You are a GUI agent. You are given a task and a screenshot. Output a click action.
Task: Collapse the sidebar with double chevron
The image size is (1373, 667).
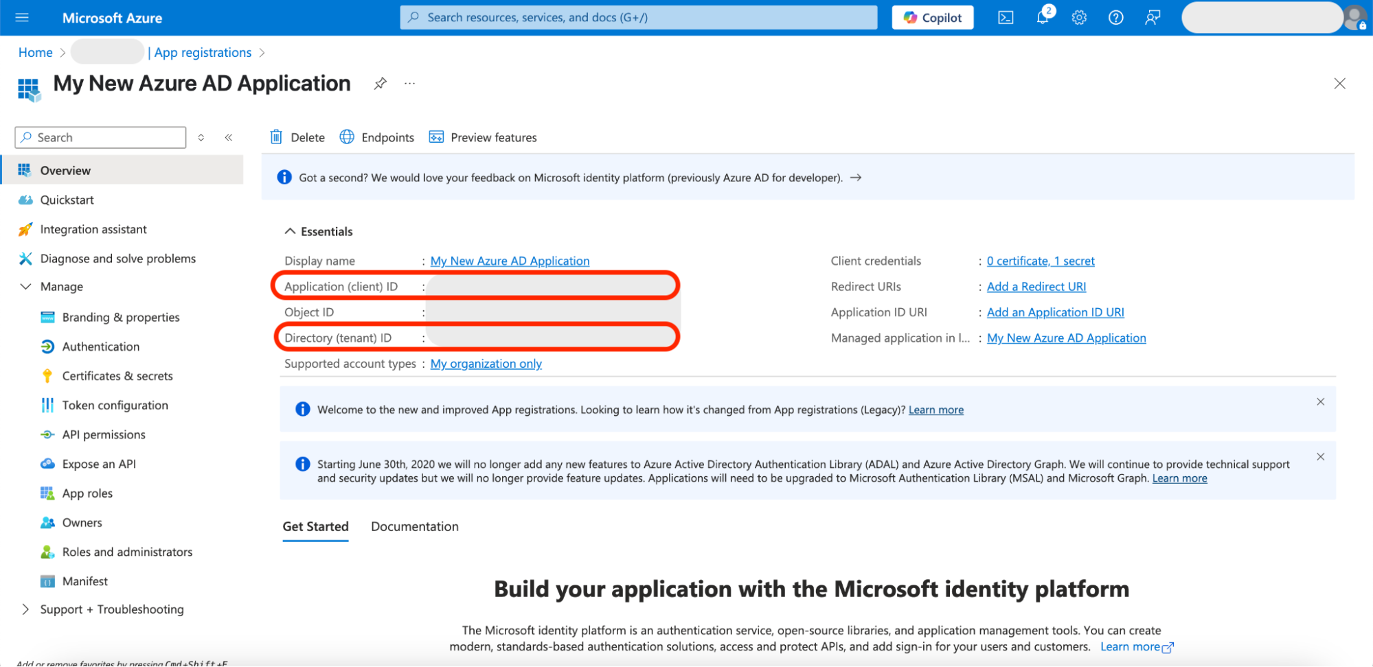tap(229, 137)
